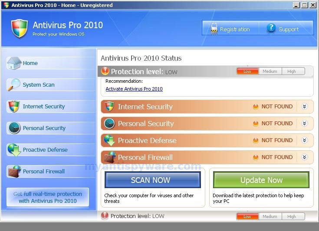319x231 pixels.
Task: Click 'Download the latest protection' description text
Action: click(x=258, y=198)
